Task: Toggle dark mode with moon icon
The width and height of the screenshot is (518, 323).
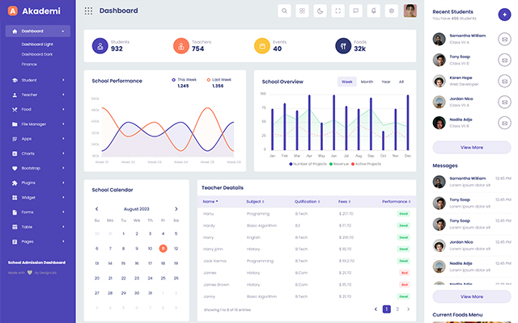Action: (320, 11)
